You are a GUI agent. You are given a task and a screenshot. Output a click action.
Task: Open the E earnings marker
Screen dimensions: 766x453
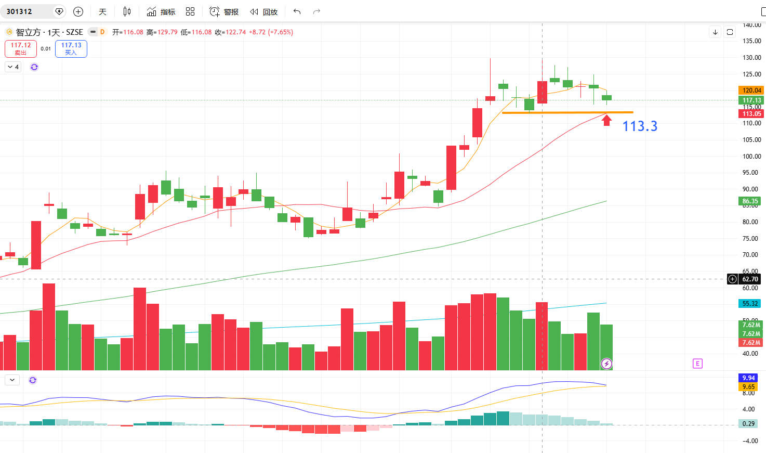697,364
